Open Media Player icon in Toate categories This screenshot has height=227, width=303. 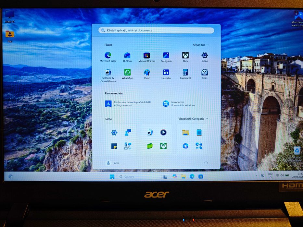pos(163,133)
